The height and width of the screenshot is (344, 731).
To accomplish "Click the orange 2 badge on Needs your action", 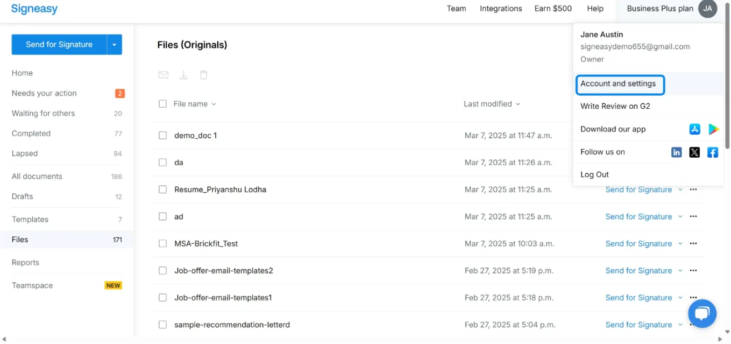I will tap(120, 93).
